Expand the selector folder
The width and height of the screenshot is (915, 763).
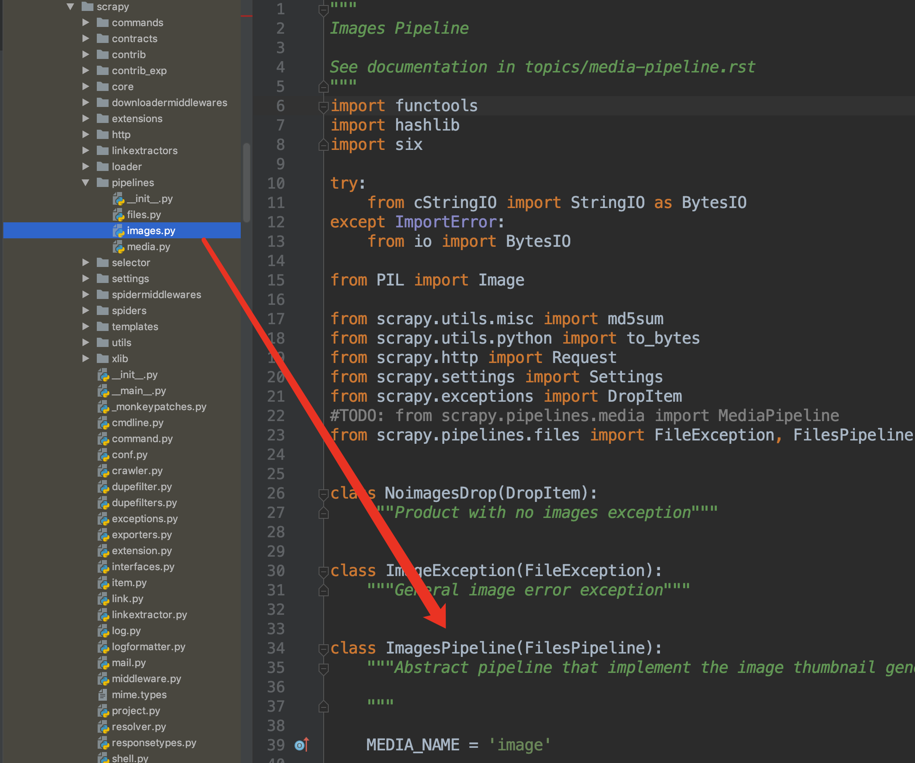85,262
